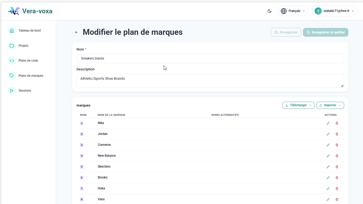Select the Hoka brand name
The width and height of the screenshot is (363, 204).
101,188
